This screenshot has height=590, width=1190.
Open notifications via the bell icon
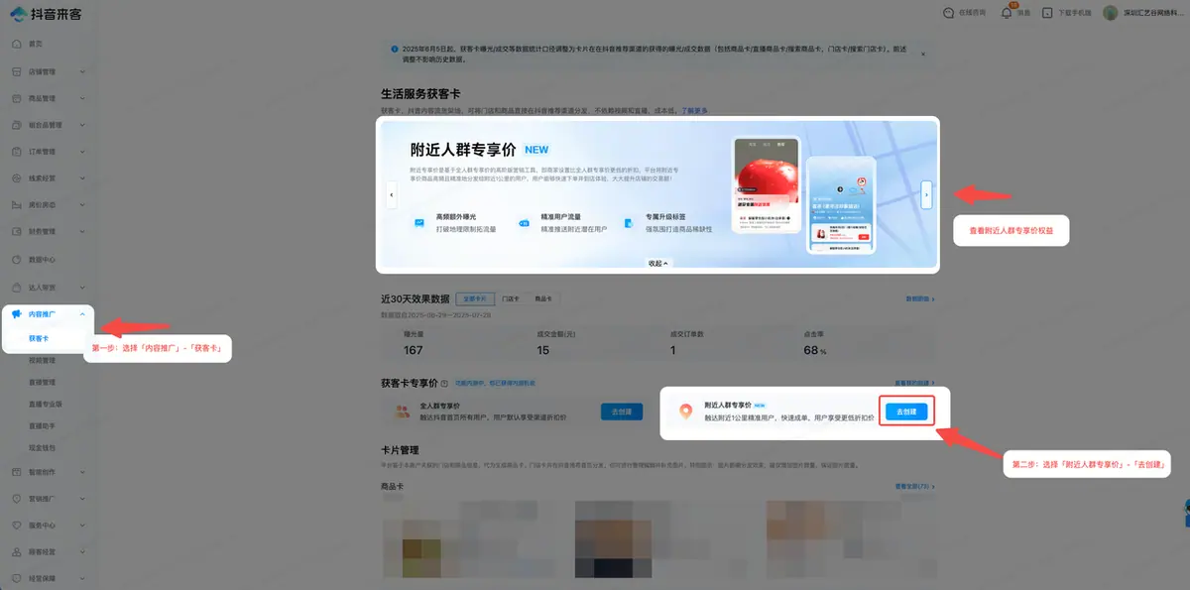click(1007, 13)
